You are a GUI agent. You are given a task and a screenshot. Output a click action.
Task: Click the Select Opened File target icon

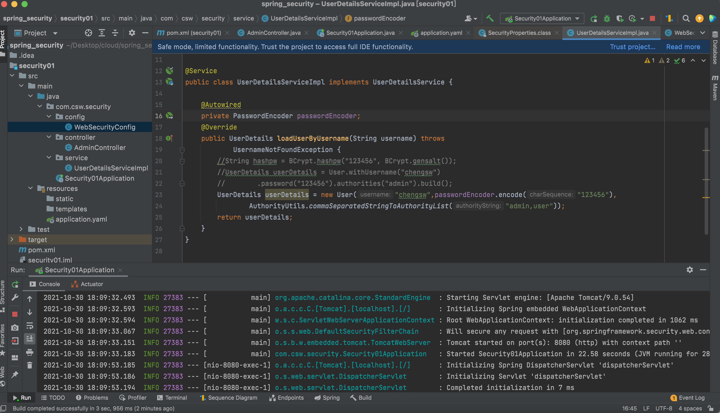88,33
